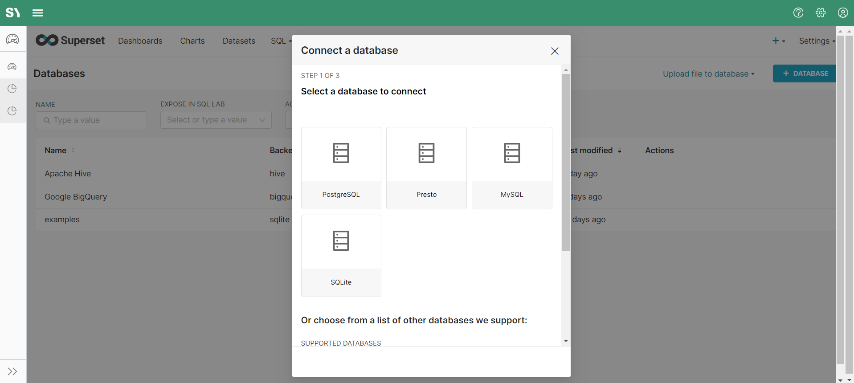Open help via question mark icon

(x=798, y=13)
